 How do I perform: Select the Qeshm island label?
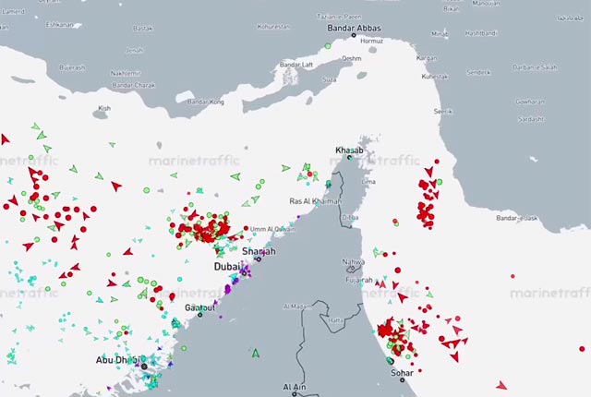pos(352,58)
